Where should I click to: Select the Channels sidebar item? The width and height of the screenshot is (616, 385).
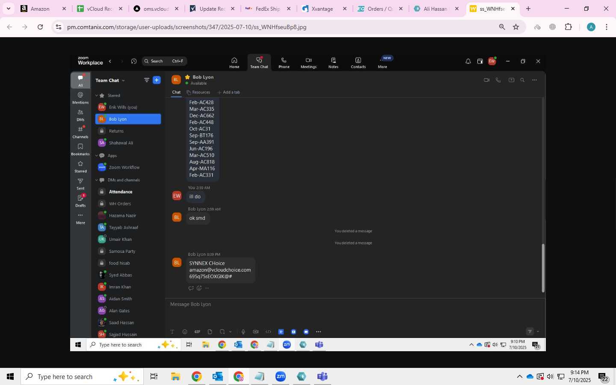pyautogui.click(x=80, y=132)
